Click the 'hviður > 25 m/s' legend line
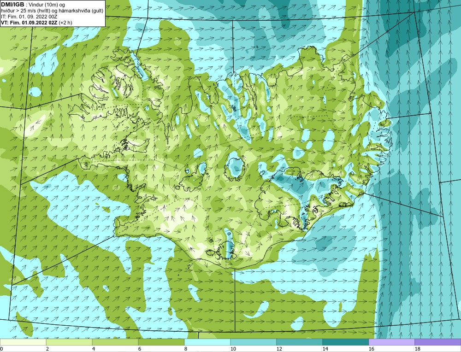The image size is (461, 352). coord(52,11)
